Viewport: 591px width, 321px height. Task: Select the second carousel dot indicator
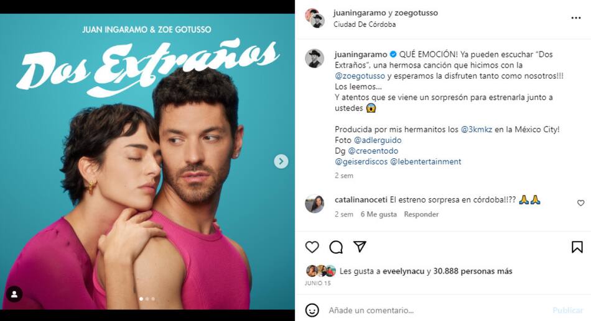coord(147,299)
